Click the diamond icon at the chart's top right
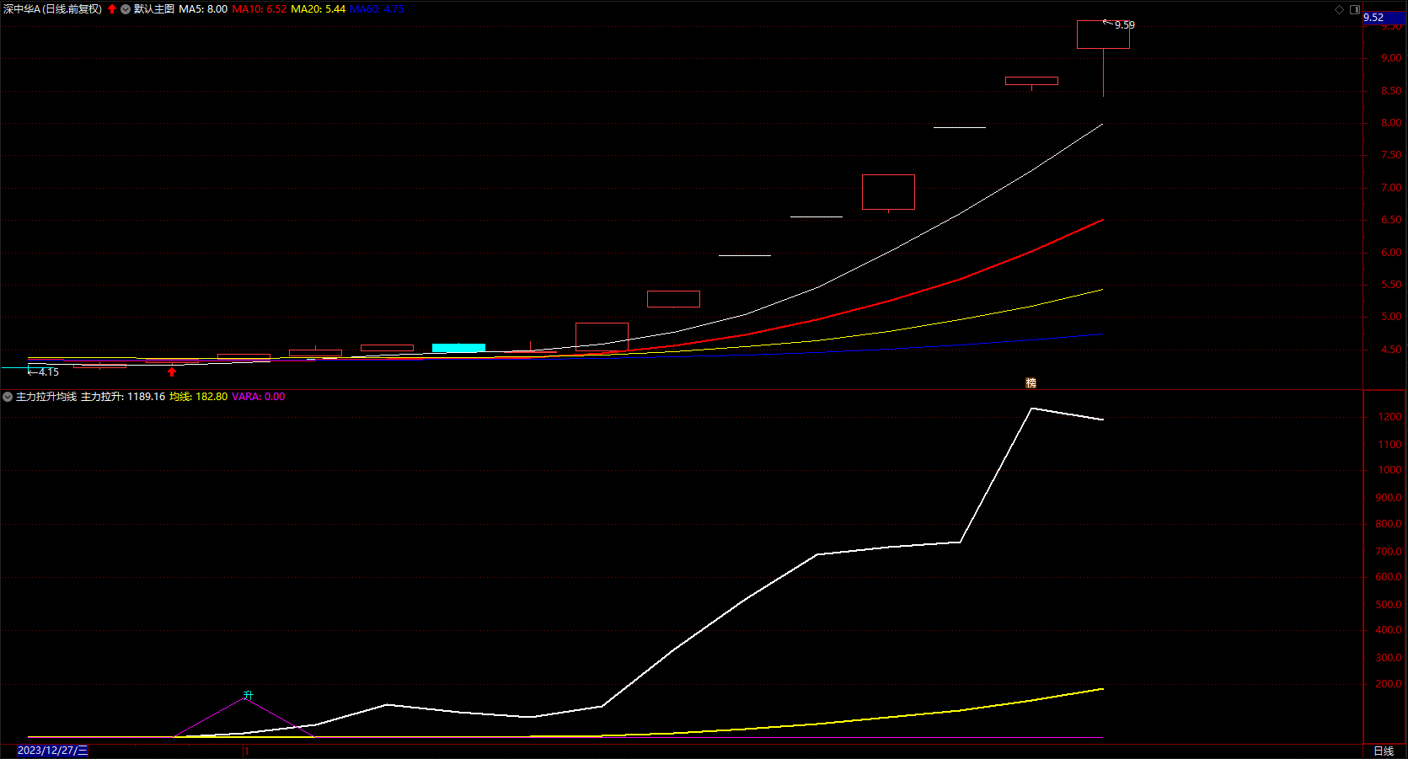 point(1339,9)
